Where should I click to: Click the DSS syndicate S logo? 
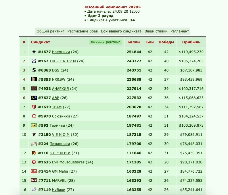click(34, 70)
